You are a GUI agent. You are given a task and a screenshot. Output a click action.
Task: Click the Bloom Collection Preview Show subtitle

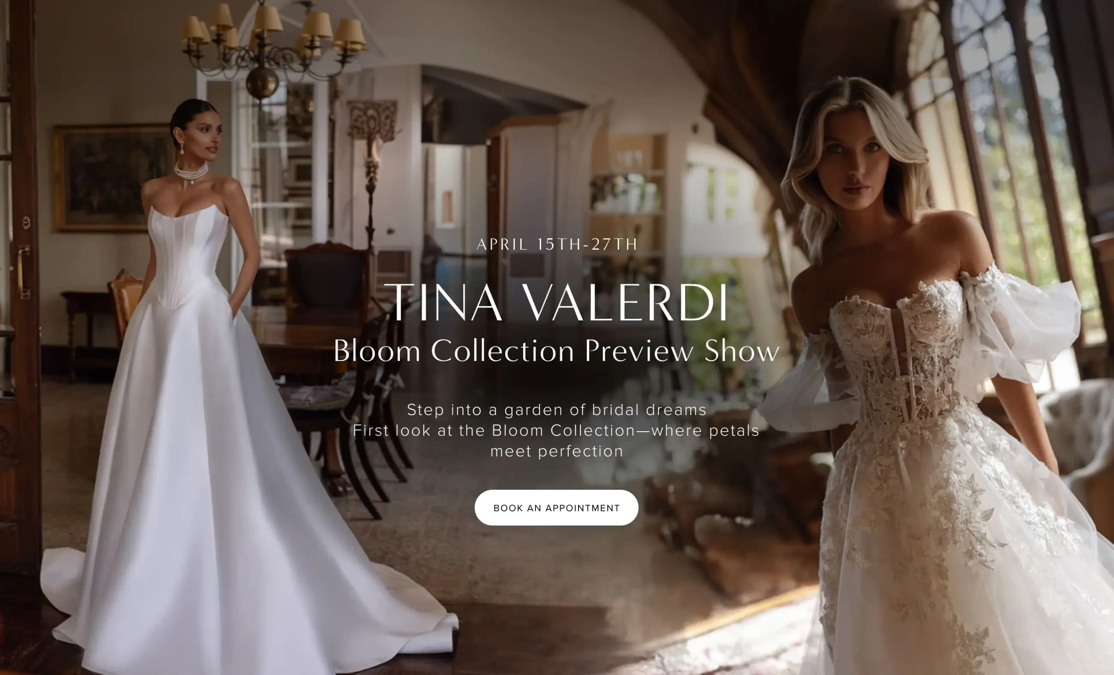point(557,351)
